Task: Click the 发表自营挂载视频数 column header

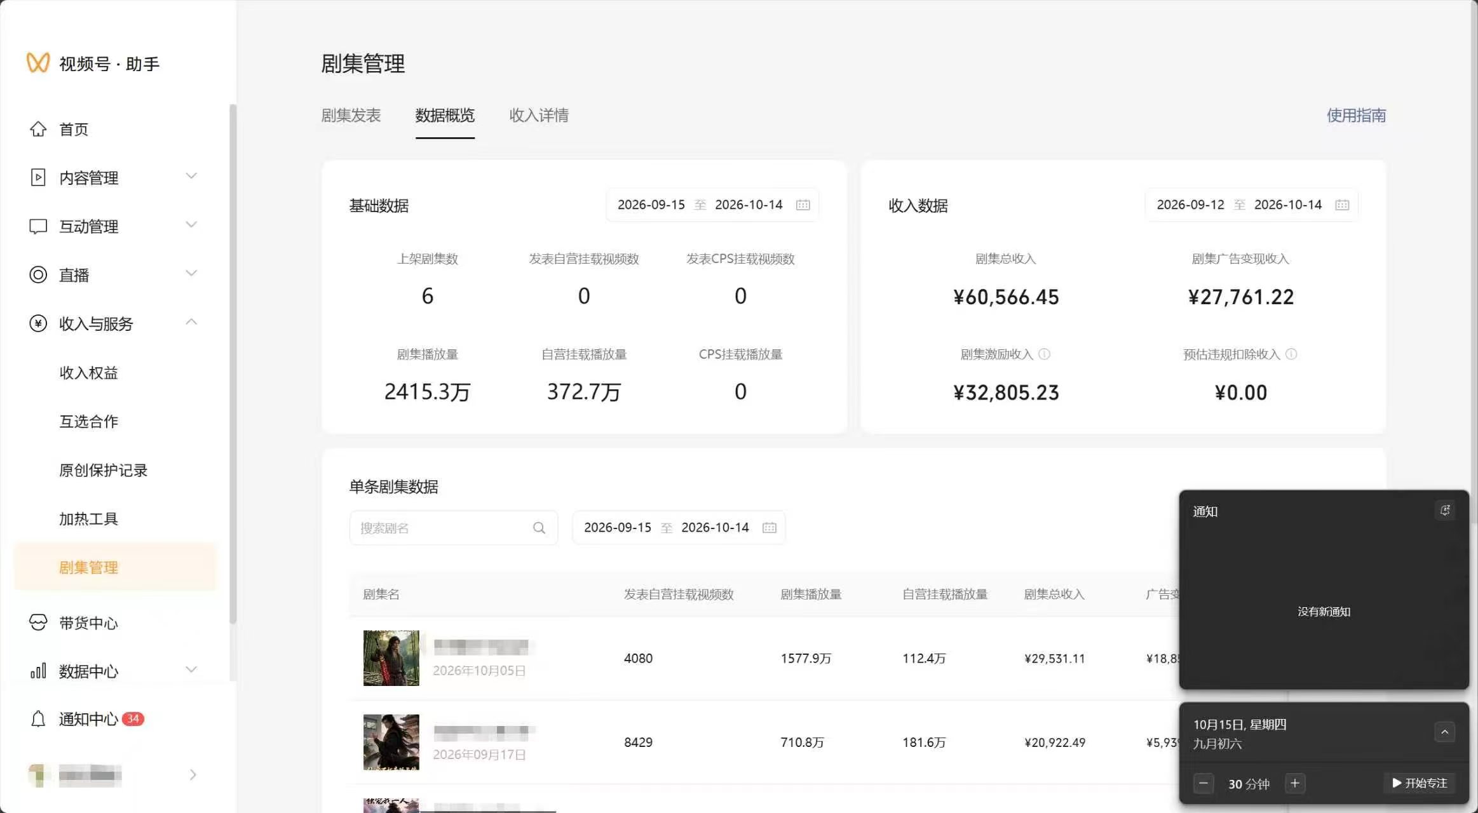Action: coord(679,594)
